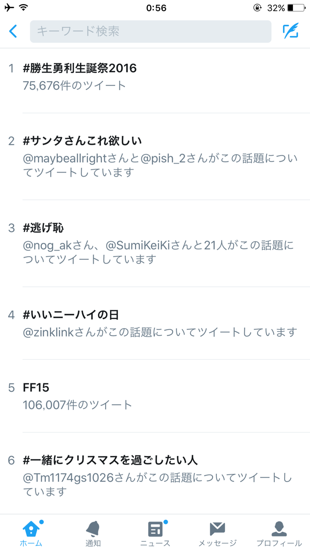Tap the compose tweet feather icon

[290, 31]
